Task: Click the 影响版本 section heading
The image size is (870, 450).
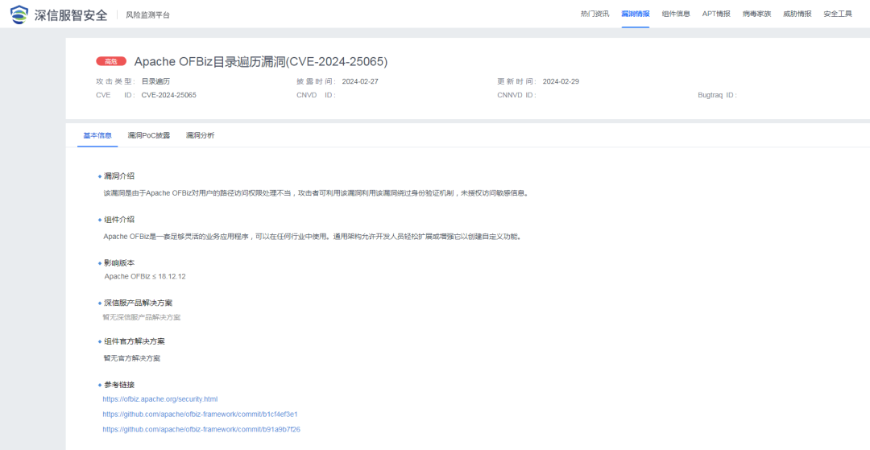Action: pyautogui.click(x=119, y=262)
